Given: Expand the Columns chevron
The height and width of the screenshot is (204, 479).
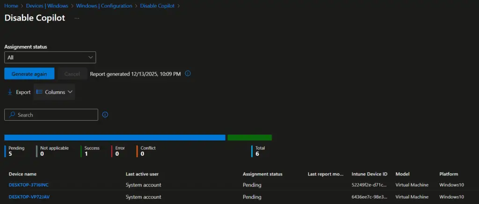Looking at the screenshot, I should tap(70, 92).
